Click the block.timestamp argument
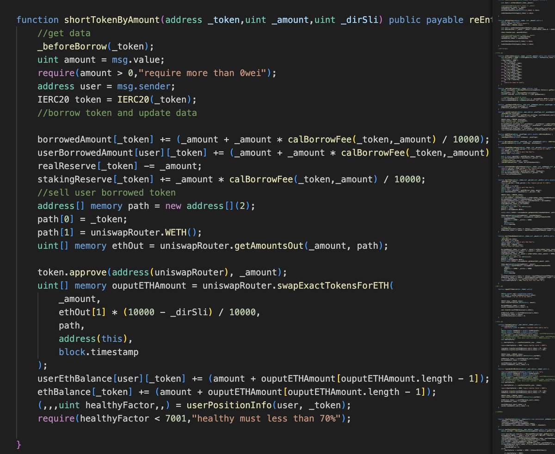This screenshot has height=454, width=555. 99,352
